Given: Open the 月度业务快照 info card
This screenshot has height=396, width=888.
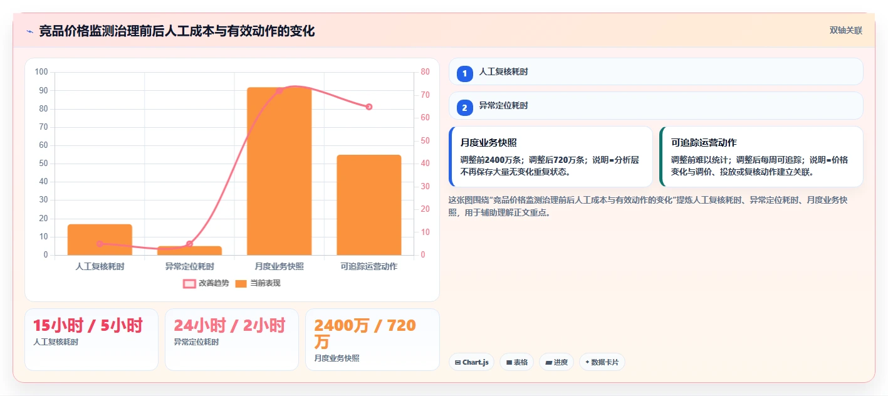Looking at the screenshot, I should pos(551,157).
